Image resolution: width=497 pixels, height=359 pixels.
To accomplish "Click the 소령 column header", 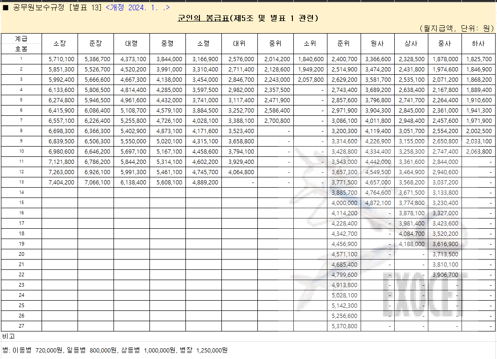I will (x=204, y=43).
